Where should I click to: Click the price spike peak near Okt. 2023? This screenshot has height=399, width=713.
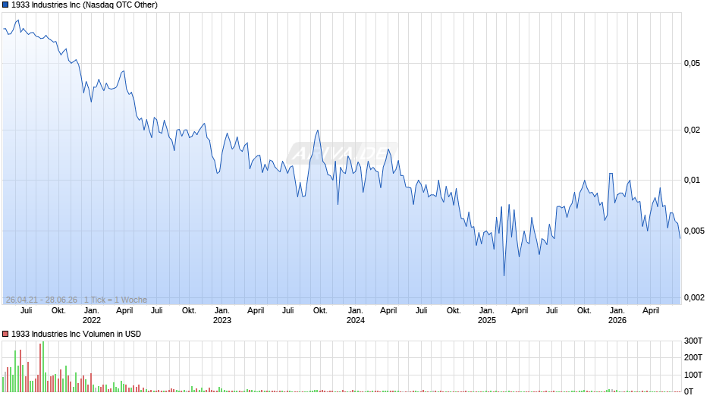(x=317, y=130)
